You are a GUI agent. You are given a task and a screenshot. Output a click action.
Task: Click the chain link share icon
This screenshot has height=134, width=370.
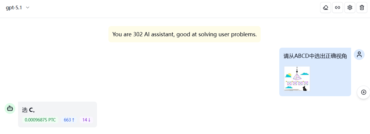pos(338,8)
